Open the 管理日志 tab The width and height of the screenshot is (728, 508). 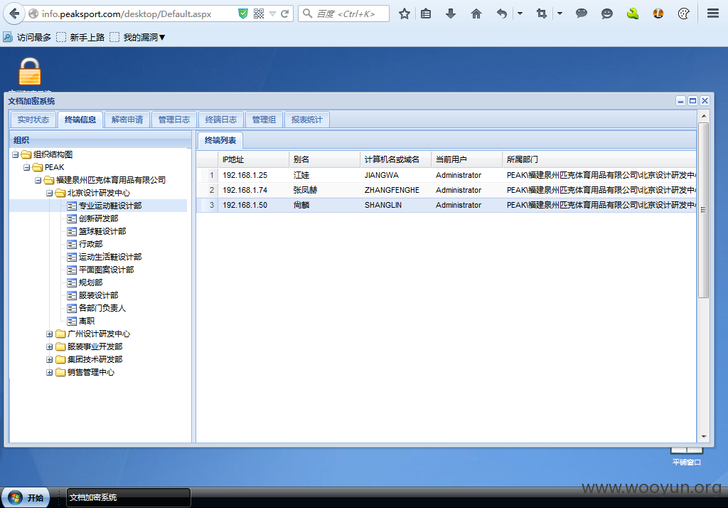pos(174,120)
